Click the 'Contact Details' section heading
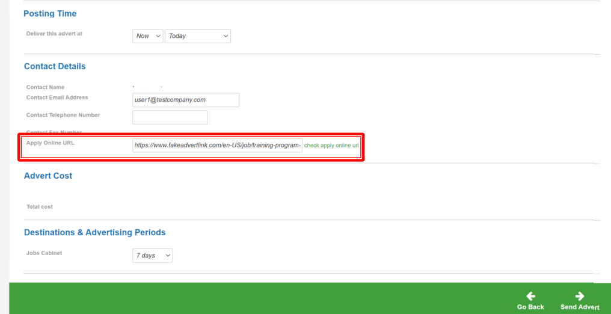This screenshot has width=611, height=314. (55, 66)
